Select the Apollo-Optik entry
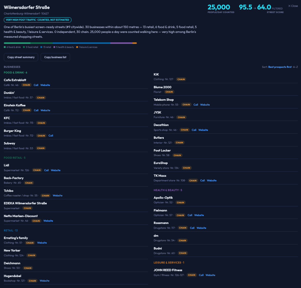This screenshot has height=288, width=301. pyautogui.click(x=163, y=198)
